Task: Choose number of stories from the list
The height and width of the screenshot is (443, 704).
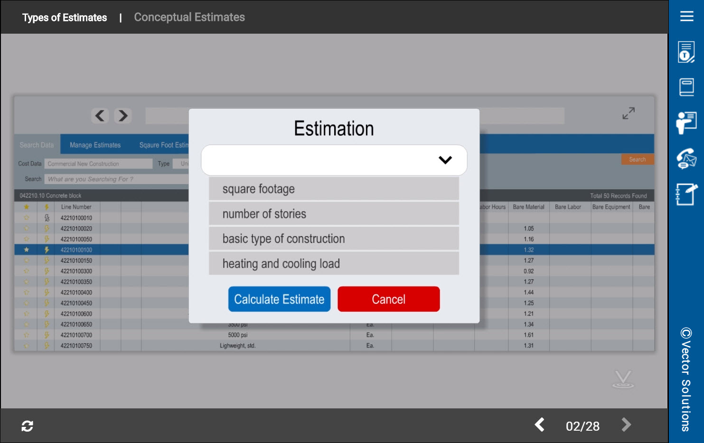Action: tap(334, 214)
